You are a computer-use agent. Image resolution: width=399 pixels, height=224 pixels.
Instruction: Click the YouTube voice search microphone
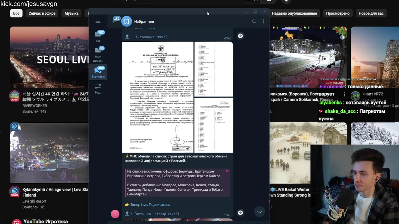(286, 1)
